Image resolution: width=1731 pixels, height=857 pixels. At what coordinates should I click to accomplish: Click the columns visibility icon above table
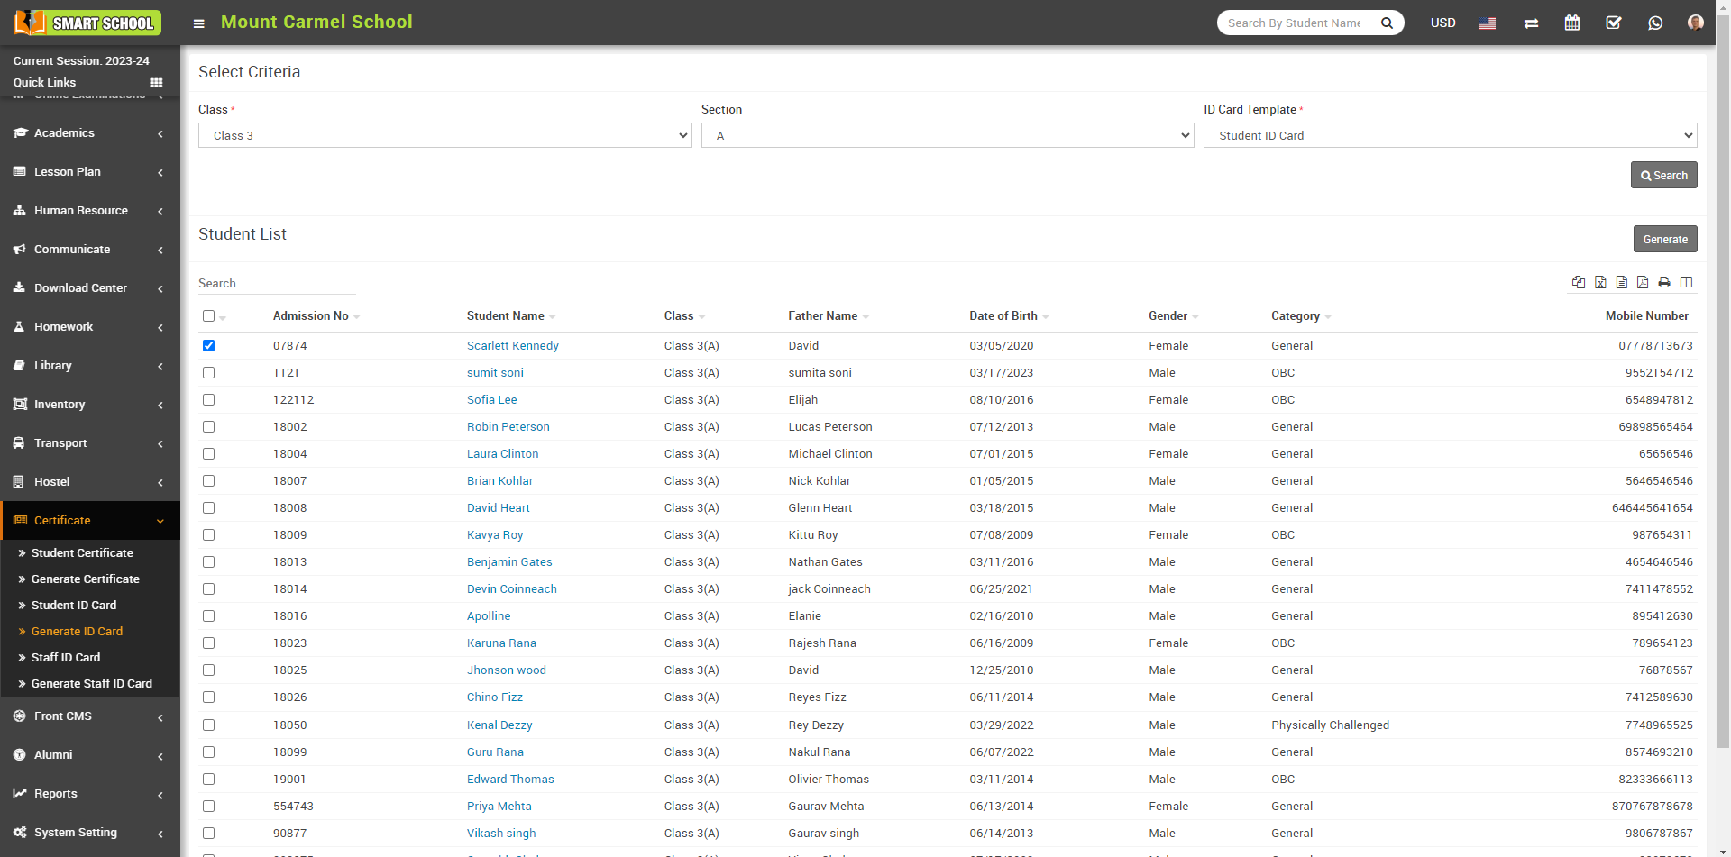pyautogui.click(x=1686, y=283)
